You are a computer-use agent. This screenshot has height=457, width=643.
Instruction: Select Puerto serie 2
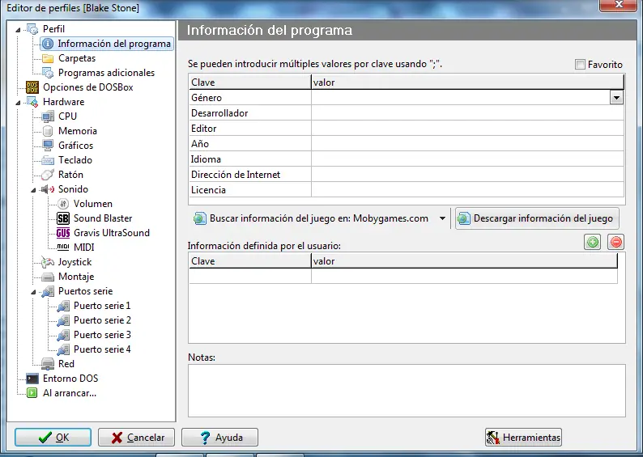pyautogui.click(x=102, y=320)
